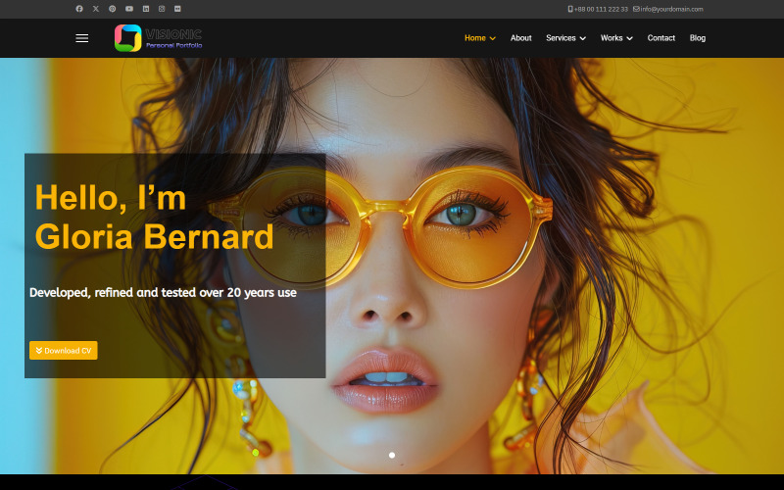
Task: Click the YouTube channel icon
Action: 129,9
